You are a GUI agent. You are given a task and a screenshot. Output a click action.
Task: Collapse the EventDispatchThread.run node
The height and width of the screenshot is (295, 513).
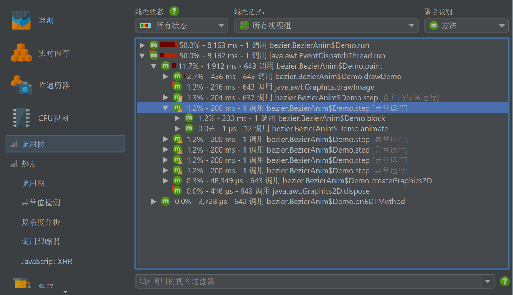(x=142, y=56)
